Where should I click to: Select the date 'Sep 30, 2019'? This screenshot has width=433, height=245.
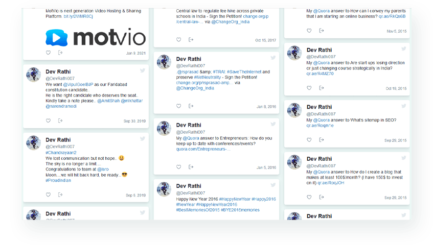[134, 121]
